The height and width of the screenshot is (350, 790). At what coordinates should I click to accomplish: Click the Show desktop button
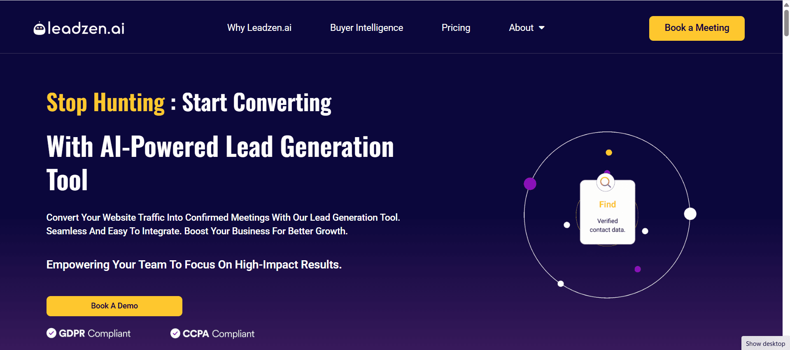tap(765, 343)
